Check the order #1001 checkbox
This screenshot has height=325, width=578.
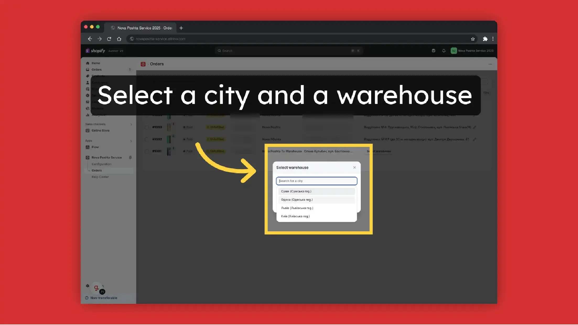pos(147,151)
